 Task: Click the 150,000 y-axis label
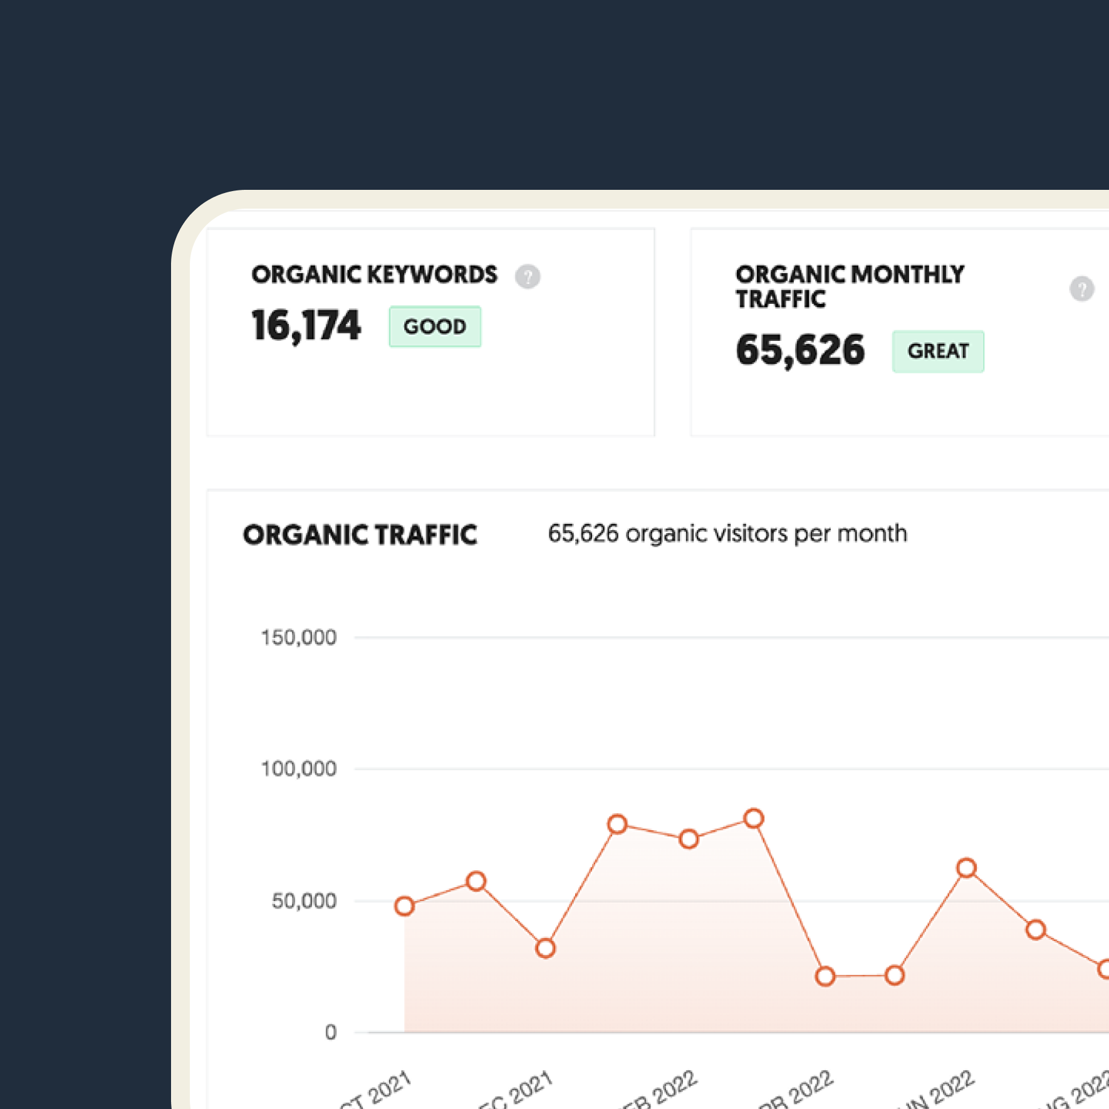[299, 638]
